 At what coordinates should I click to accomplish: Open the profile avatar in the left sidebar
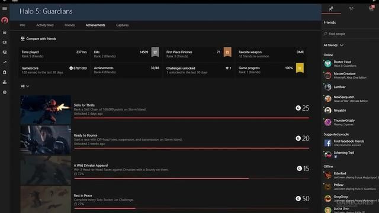click(5, 20)
